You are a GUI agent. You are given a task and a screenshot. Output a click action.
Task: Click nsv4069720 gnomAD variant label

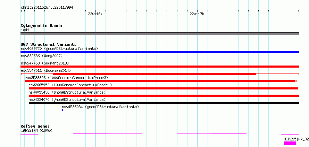click(59, 49)
